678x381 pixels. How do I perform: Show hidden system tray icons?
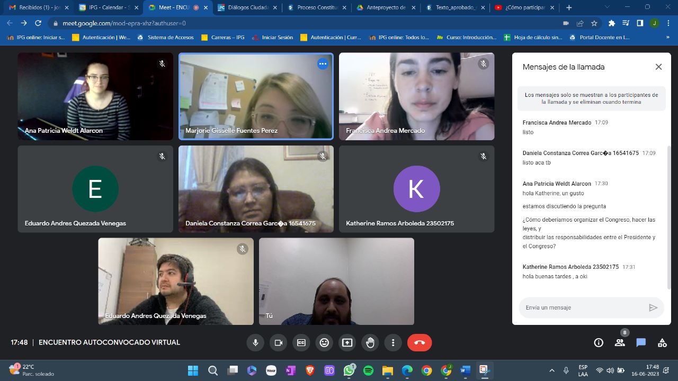(552, 370)
